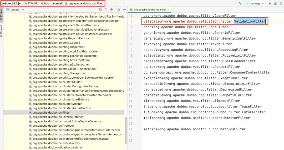Screen dimensions: 284x150
Task: Click the consumercontext=...ConsumerContextFilter line
Action: coord(207,72)
